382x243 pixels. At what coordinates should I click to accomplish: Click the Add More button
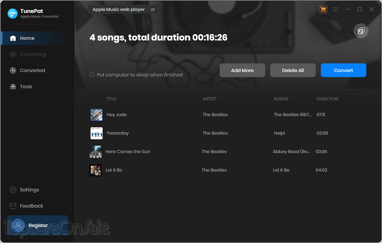(242, 70)
